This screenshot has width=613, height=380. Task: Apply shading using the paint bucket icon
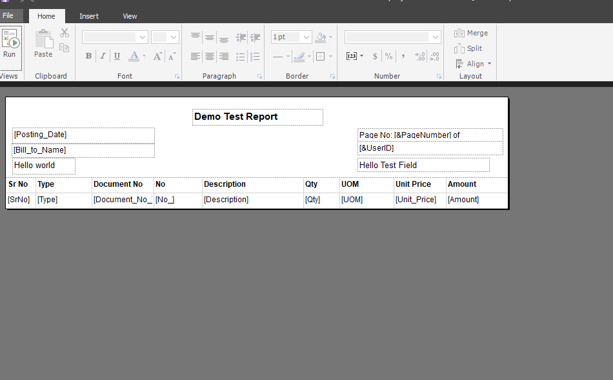pyautogui.click(x=321, y=37)
